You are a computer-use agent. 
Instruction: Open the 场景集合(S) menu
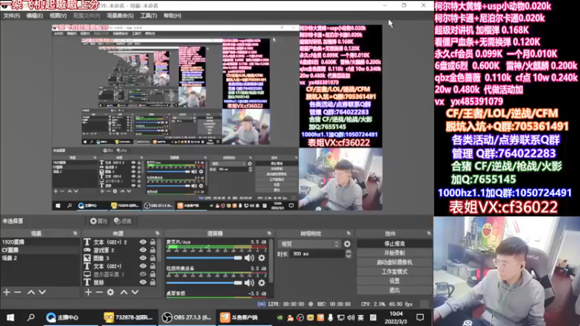[120, 16]
